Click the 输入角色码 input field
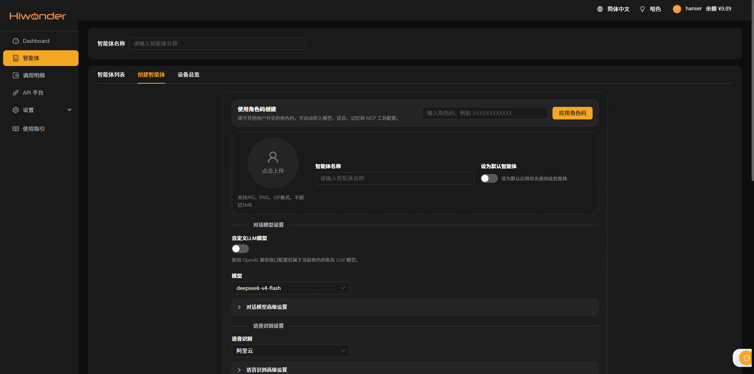Screen dimensions: 754x374 (x=485, y=113)
